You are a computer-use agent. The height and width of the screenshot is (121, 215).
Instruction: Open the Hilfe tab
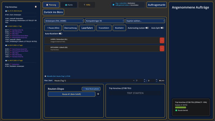[87, 5]
